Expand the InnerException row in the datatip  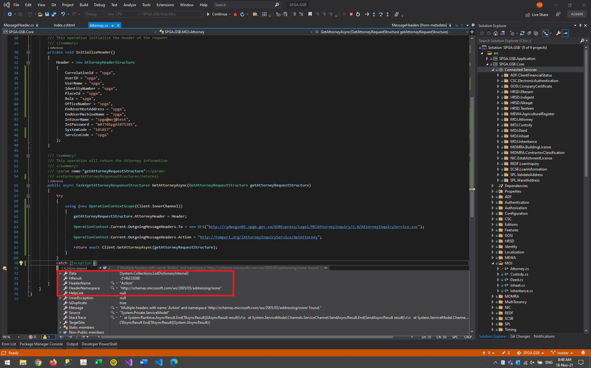tap(60, 298)
